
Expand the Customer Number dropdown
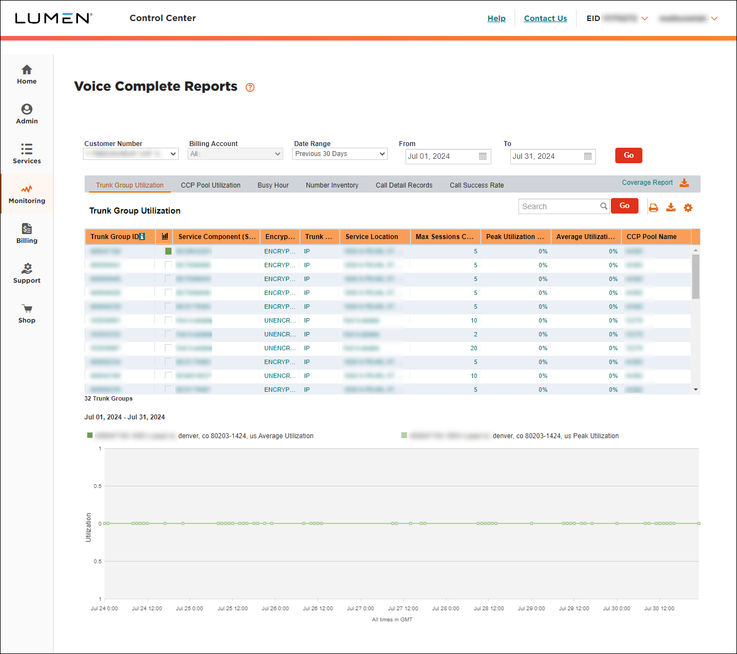(131, 153)
